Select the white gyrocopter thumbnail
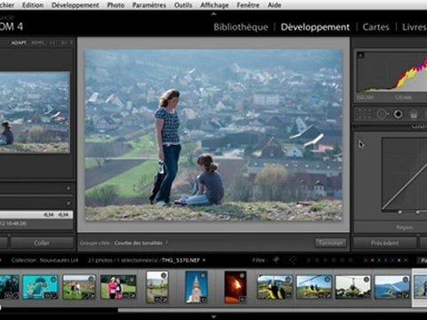 pyautogui.click(x=353, y=286)
